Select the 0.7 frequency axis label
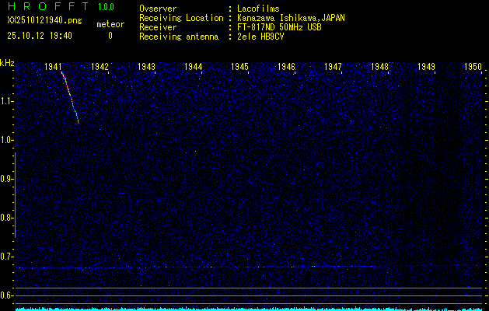Image resolution: width=489 pixels, height=311 pixels. [7, 256]
